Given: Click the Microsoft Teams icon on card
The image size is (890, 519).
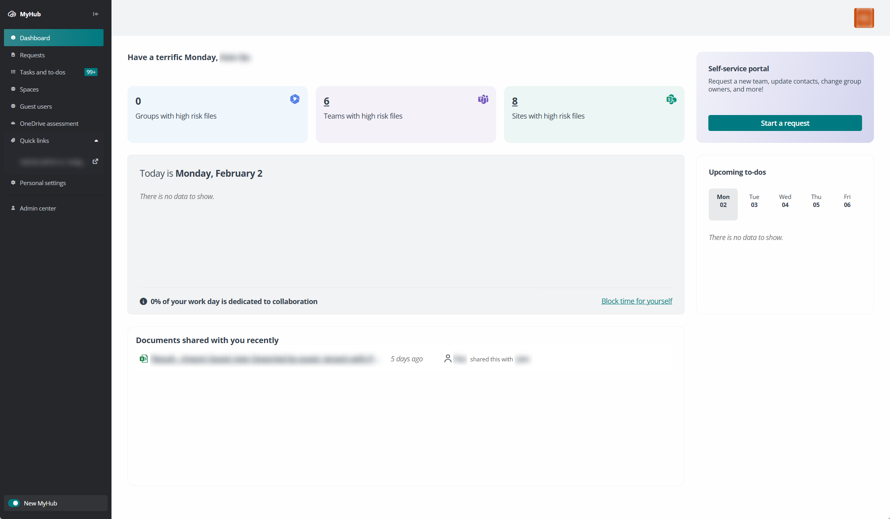Looking at the screenshot, I should 483,99.
